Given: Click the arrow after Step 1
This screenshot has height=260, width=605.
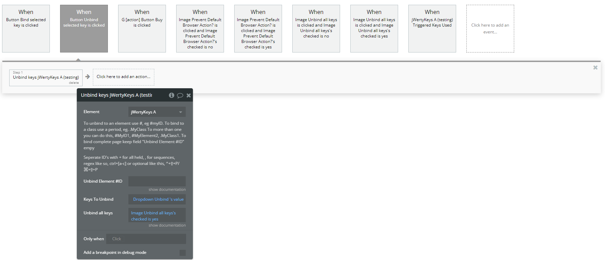Looking at the screenshot, I should pos(87,77).
